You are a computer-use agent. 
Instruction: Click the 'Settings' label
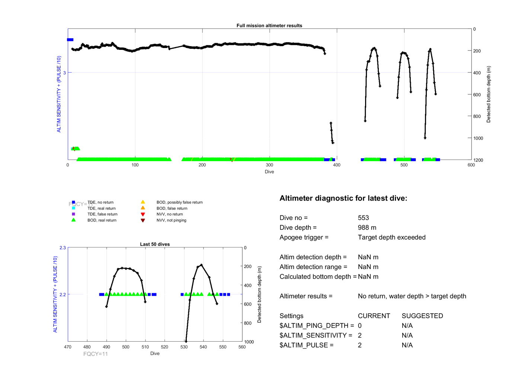pos(291,316)
